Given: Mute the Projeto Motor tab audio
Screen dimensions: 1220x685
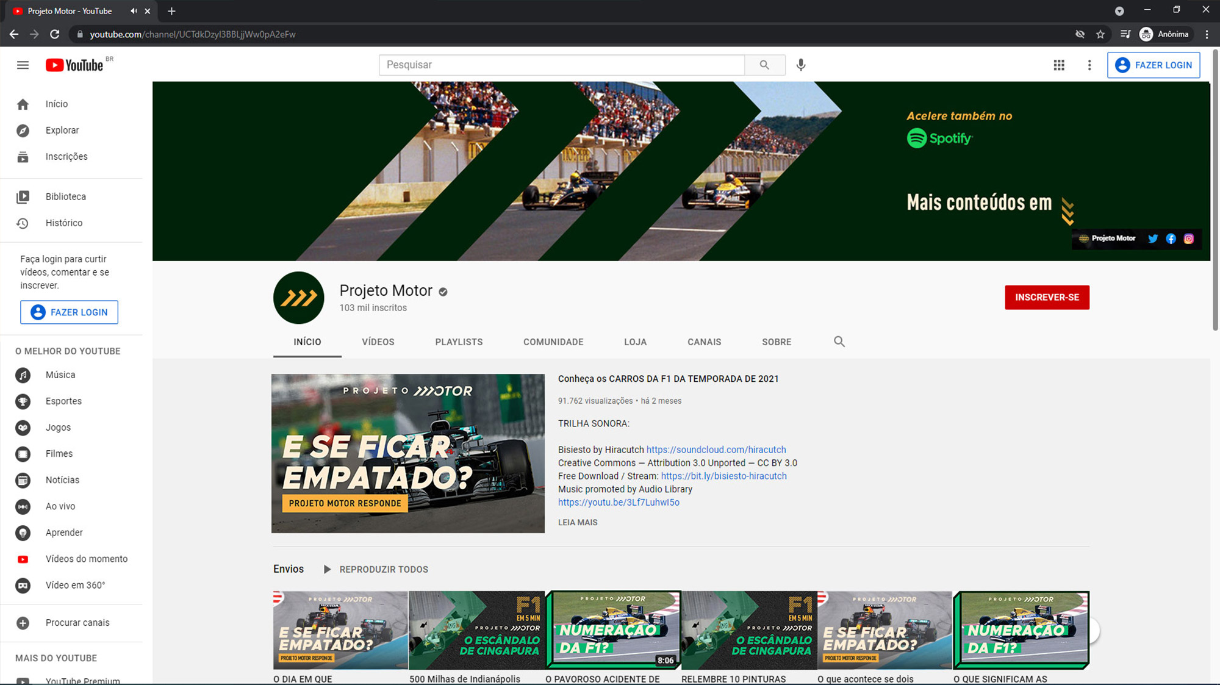Looking at the screenshot, I should point(134,11).
